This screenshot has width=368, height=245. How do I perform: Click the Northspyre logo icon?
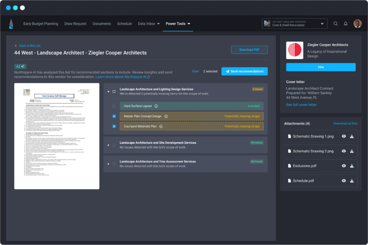click(x=11, y=24)
